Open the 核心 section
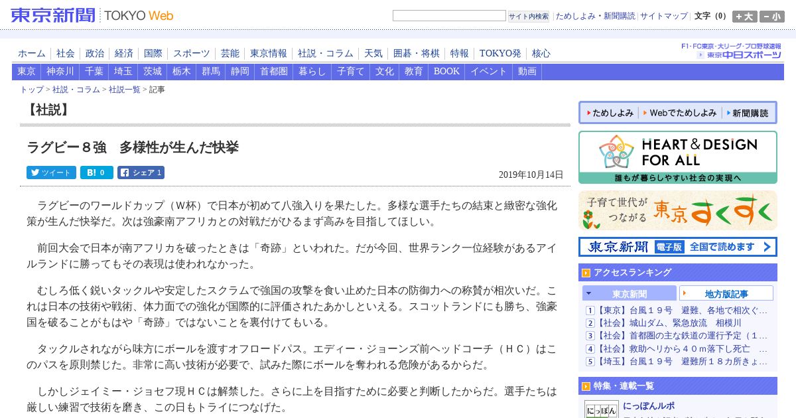This screenshot has width=796, height=418. pos(541,53)
